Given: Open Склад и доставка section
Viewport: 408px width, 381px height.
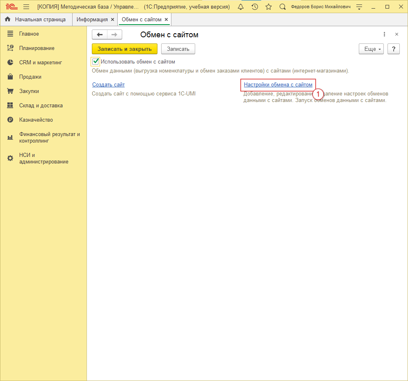Looking at the screenshot, I should tap(41, 106).
